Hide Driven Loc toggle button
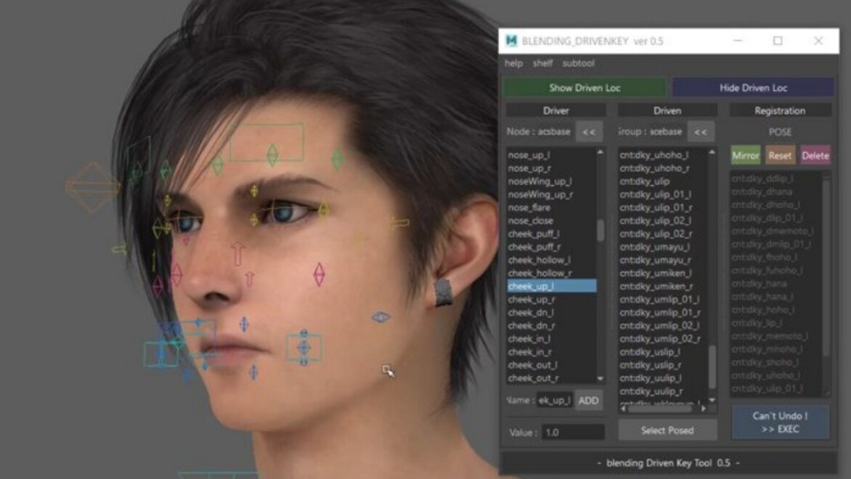This screenshot has height=479, width=851. click(x=753, y=88)
